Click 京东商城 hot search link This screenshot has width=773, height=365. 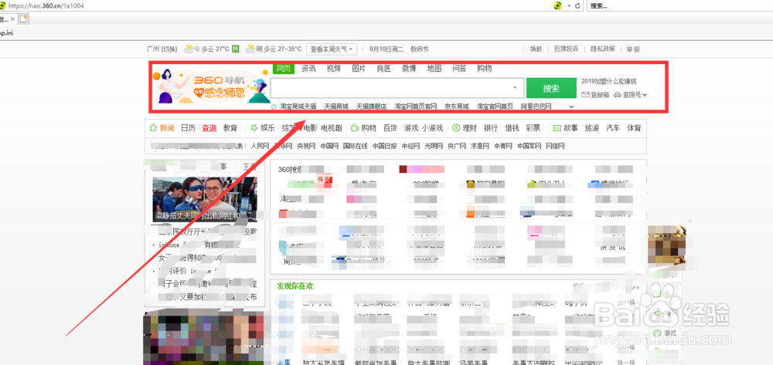(457, 106)
